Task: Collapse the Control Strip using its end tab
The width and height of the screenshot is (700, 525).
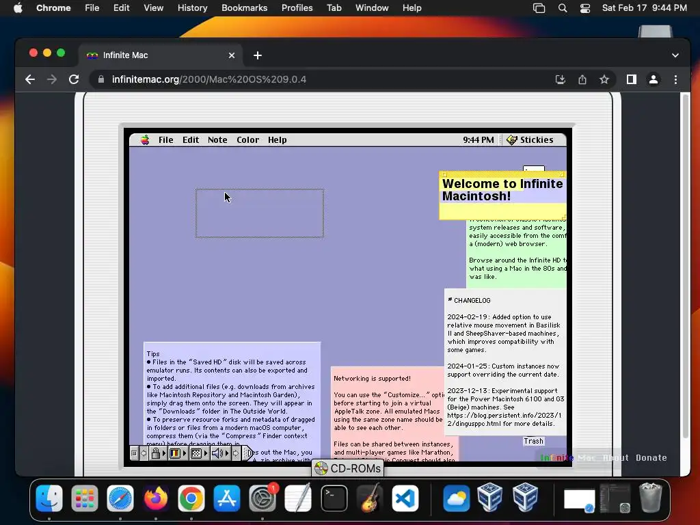Action: (248, 453)
